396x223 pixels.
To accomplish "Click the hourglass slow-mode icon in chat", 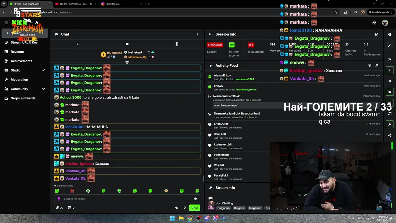I will point(177,44).
